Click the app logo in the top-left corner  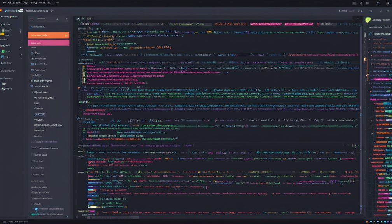click(x=2, y=3)
